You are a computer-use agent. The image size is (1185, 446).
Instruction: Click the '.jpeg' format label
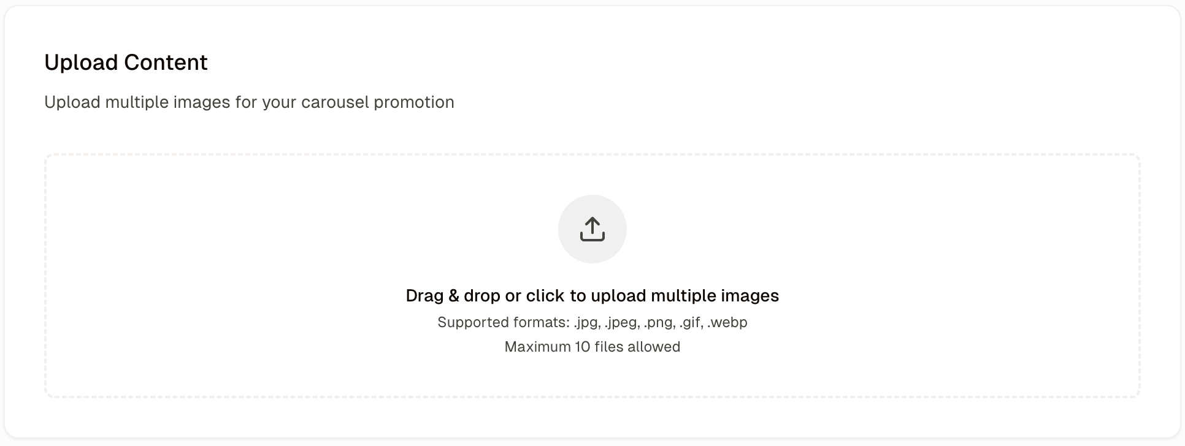[622, 323]
